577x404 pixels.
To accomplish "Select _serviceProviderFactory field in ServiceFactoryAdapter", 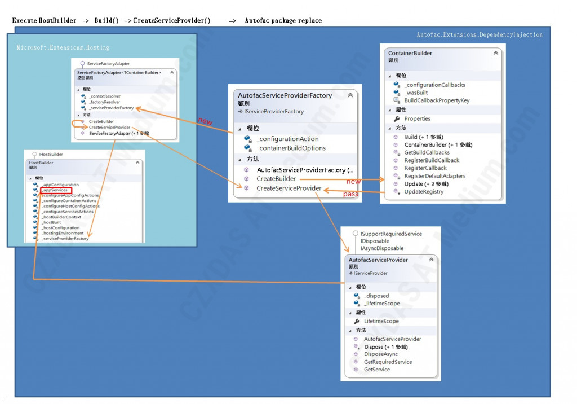I will coord(112,108).
